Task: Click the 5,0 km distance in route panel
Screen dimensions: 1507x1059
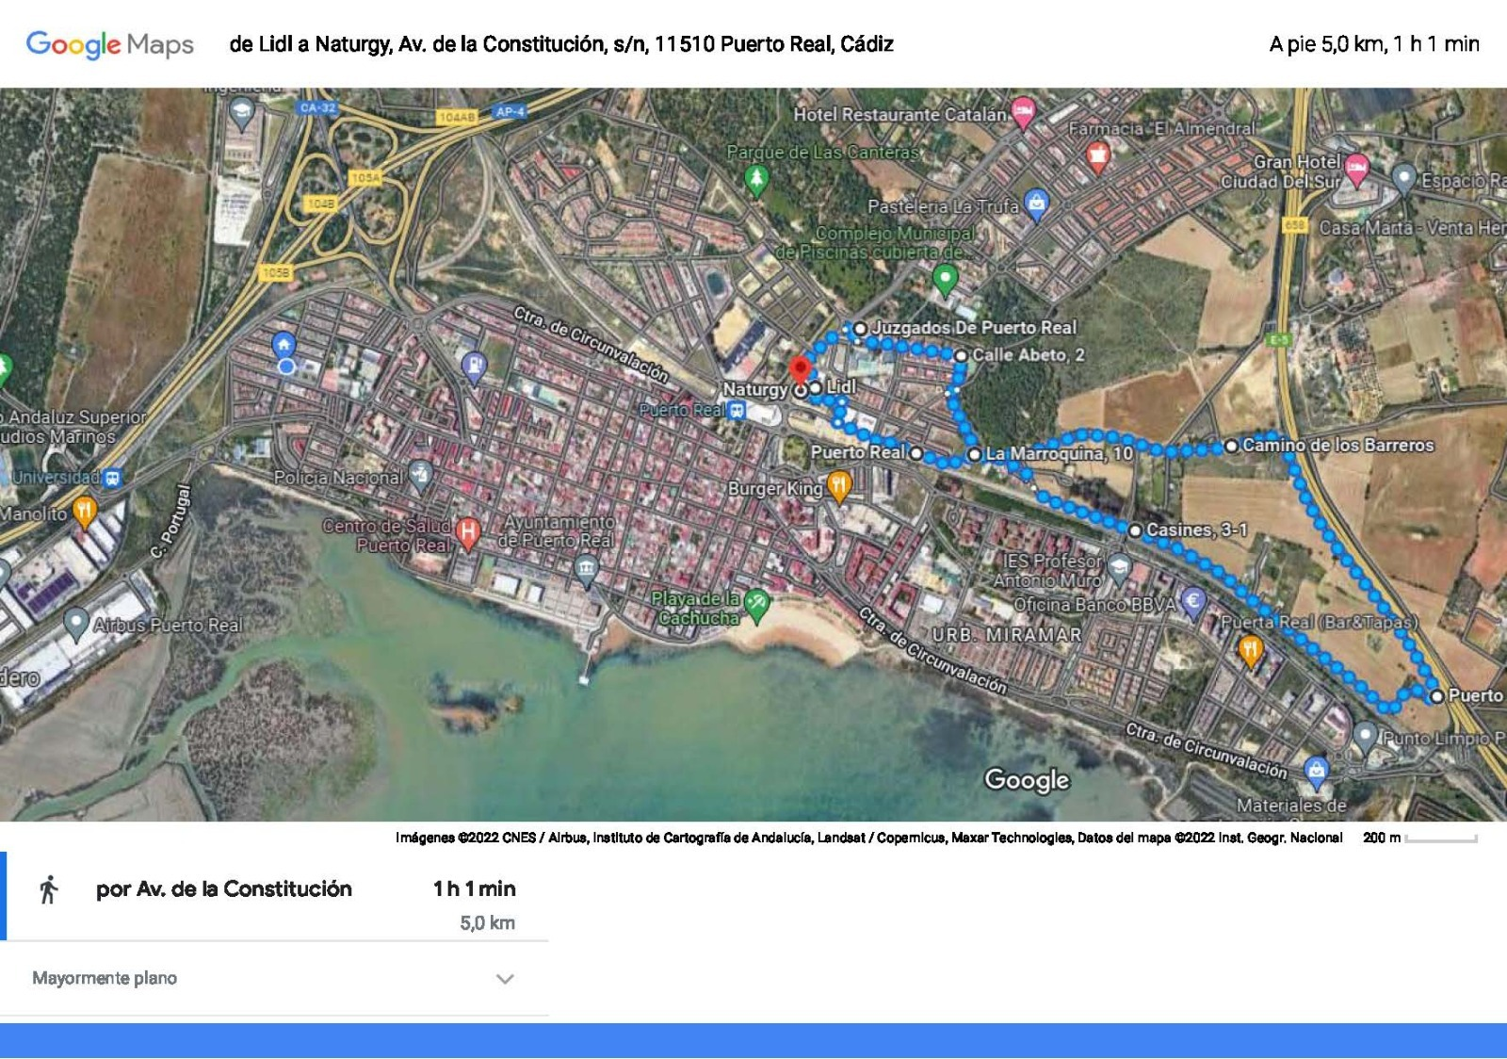Action: [487, 923]
